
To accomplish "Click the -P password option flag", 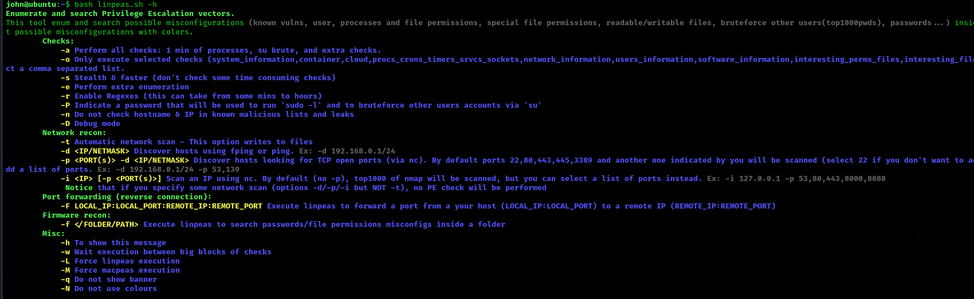I will (x=65, y=105).
